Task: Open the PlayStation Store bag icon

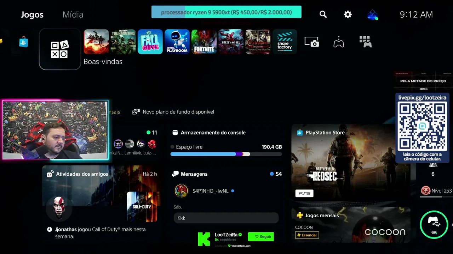Action: (x=24, y=42)
